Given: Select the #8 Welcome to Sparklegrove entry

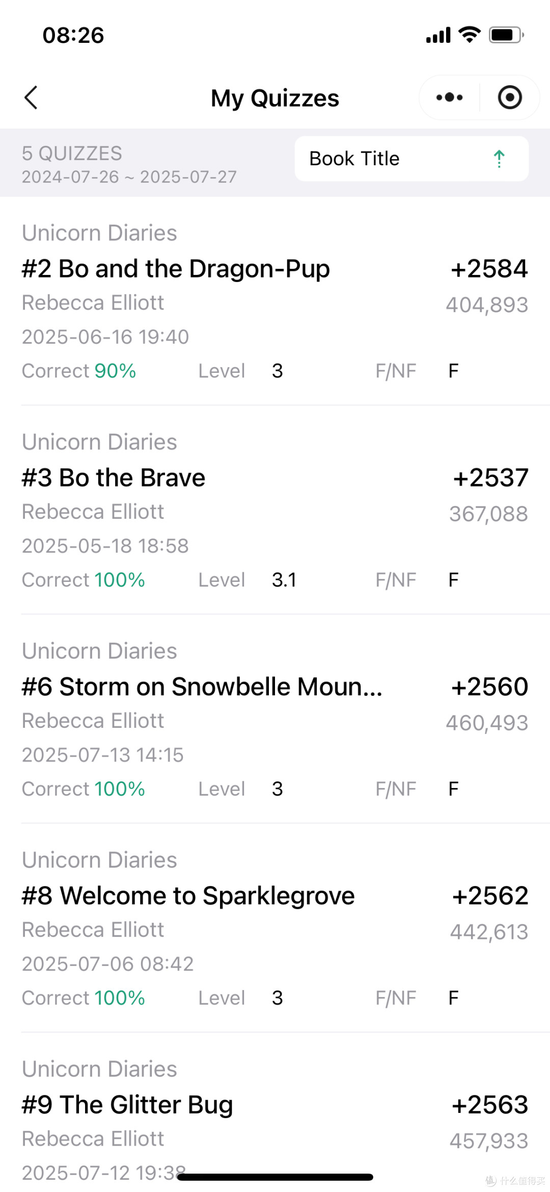Looking at the screenshot, I should click(275, 928).
